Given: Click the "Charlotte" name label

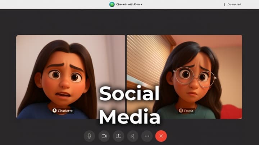Looking at the screenshot, I should pos(65,111).
